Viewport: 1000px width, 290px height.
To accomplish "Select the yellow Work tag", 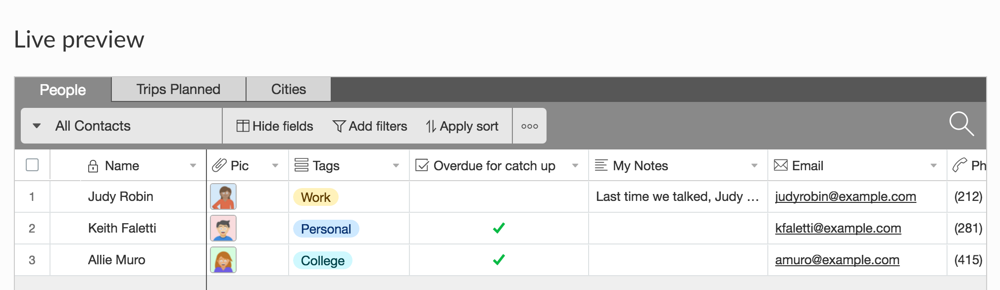I will [315, 197].
